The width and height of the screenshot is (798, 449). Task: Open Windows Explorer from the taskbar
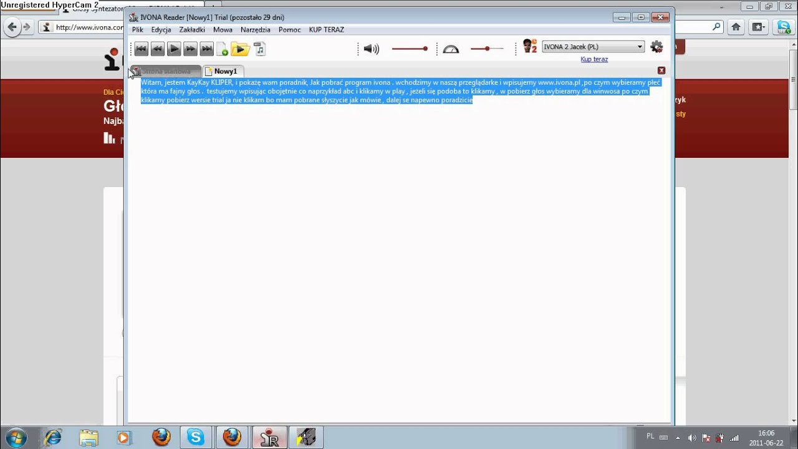(x=89, y=437)
